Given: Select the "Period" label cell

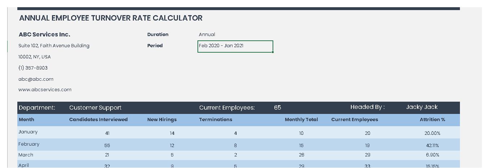Looking at the screenshot, I should click(155, 46).
